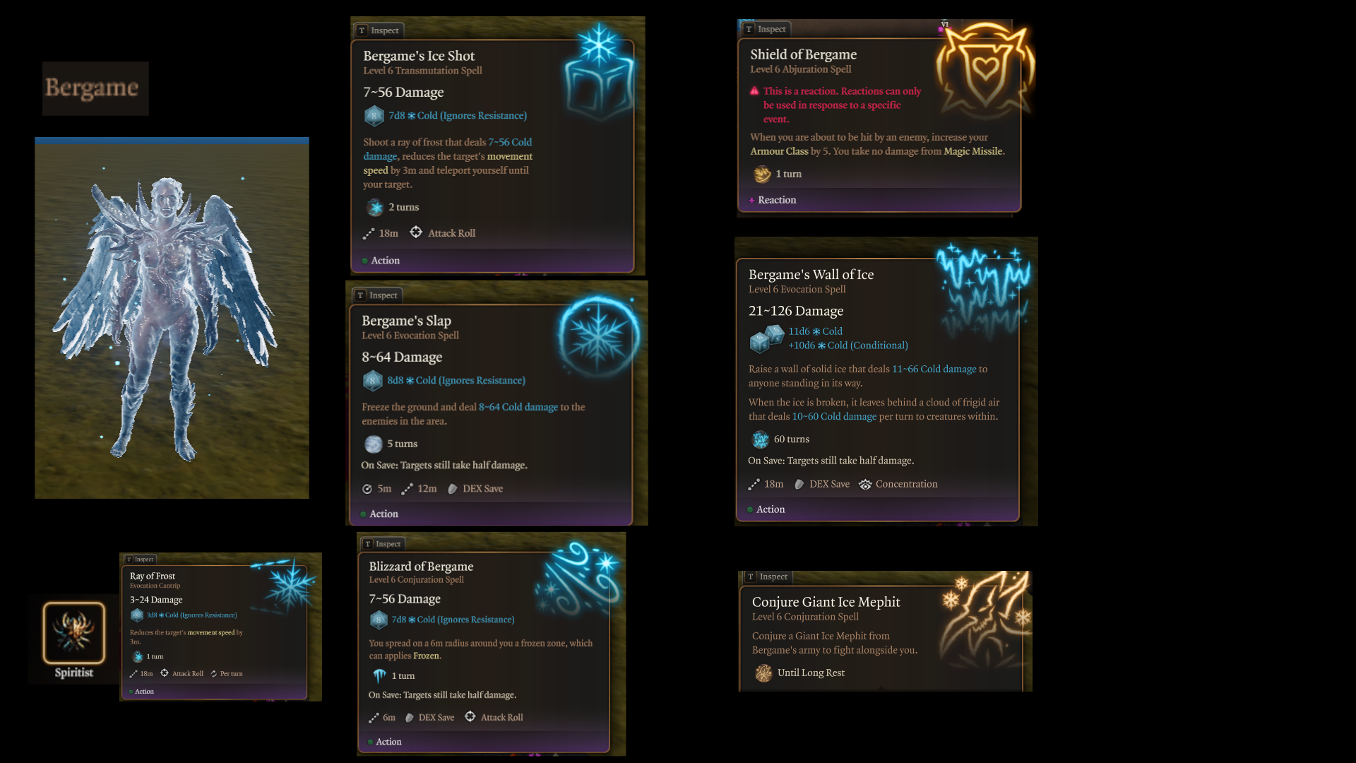Click the Conjure Giant Ice Mephit creature icon
The width and height of the screenshot is (1356, 763).
987,620
